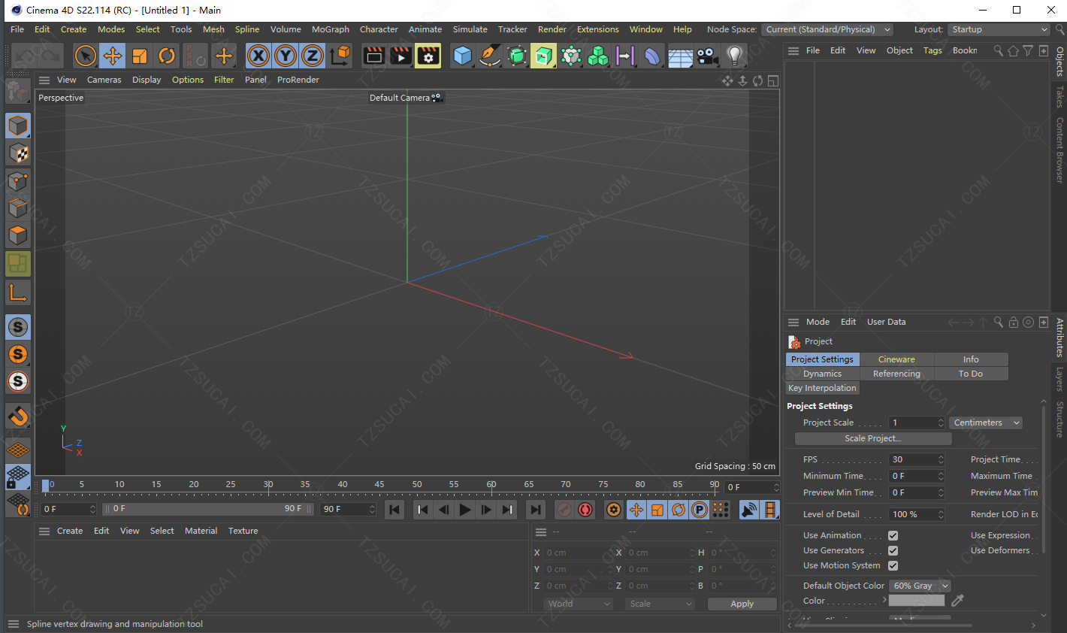This screenshot has height=633, width=1067.
Task: Select the Live Selection tool
Action: coord(86,56)
